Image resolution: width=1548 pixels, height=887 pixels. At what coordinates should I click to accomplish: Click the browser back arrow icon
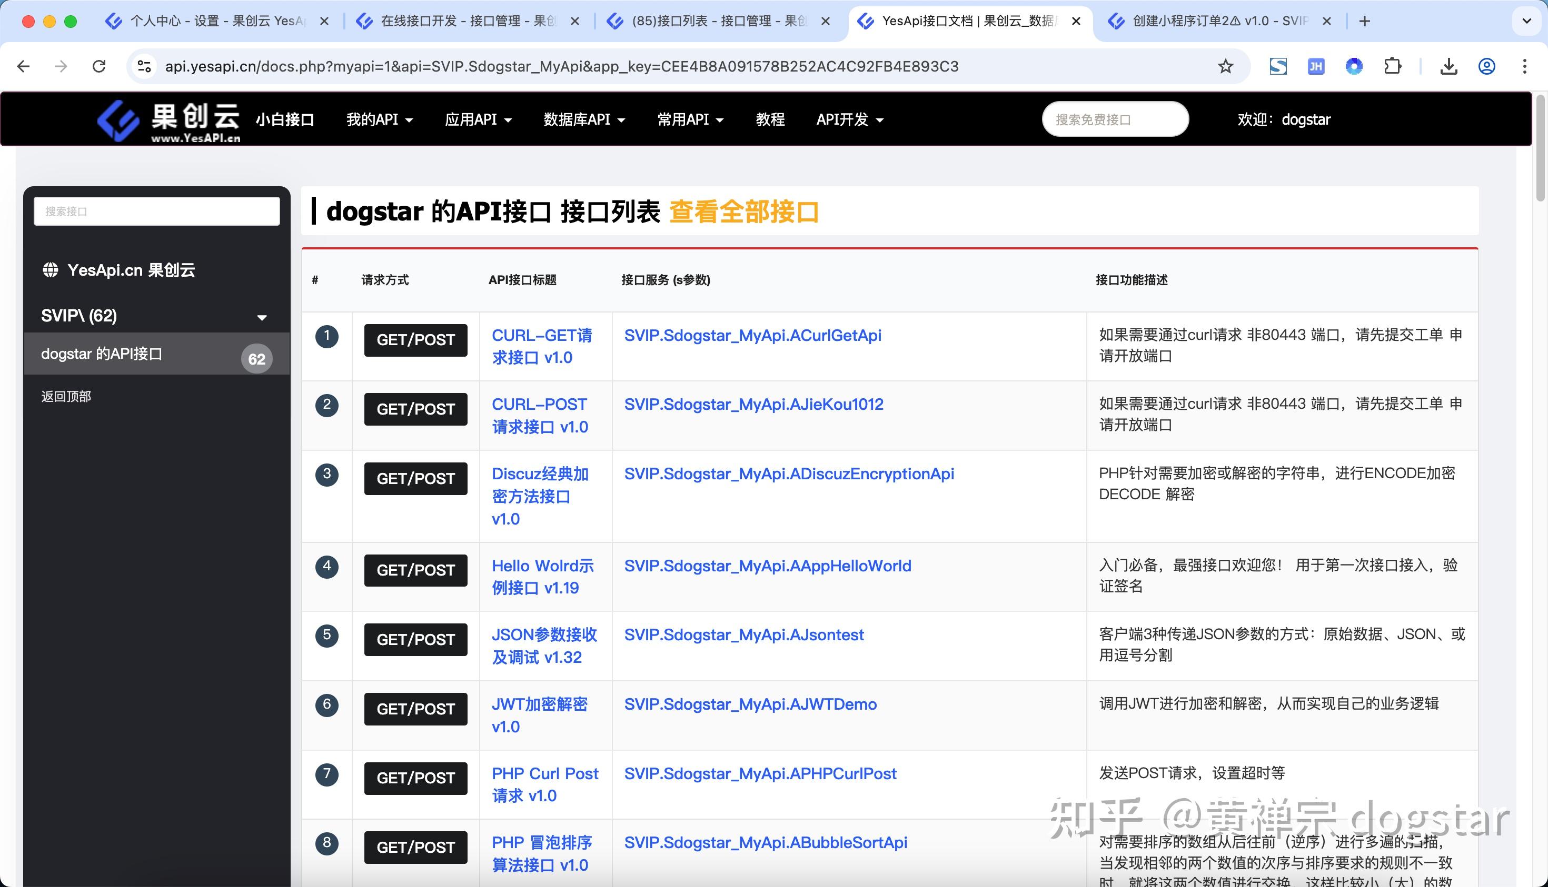[x=23, y=66]
